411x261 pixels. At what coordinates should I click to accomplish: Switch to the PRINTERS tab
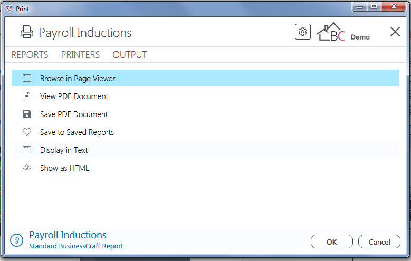[x=81, y=55]
